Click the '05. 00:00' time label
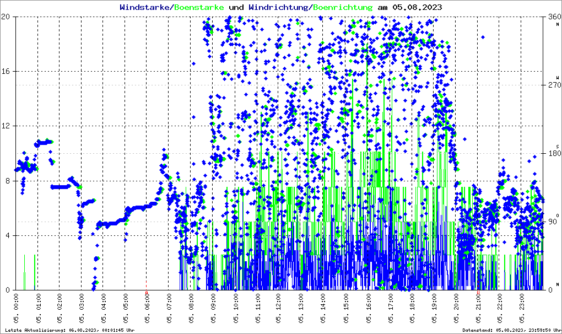Screen dimensions: 562x334 [x=16, y=308]
